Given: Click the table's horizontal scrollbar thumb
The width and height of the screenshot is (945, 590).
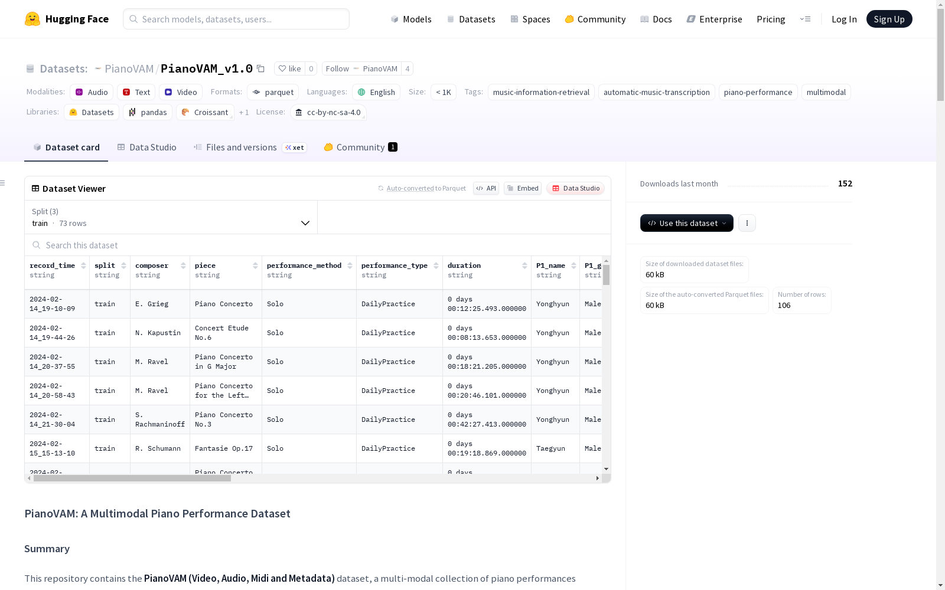Looking at the screenshot, I should (x=132, y=478).
